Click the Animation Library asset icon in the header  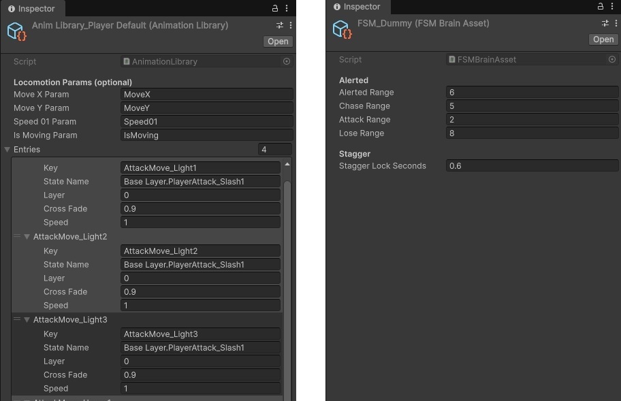[16, 31]
